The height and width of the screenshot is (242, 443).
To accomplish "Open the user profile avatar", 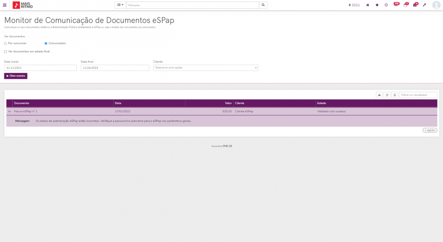I will (x=436, y=5).
